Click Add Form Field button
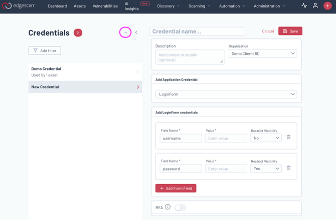 (x=176, y=188)
